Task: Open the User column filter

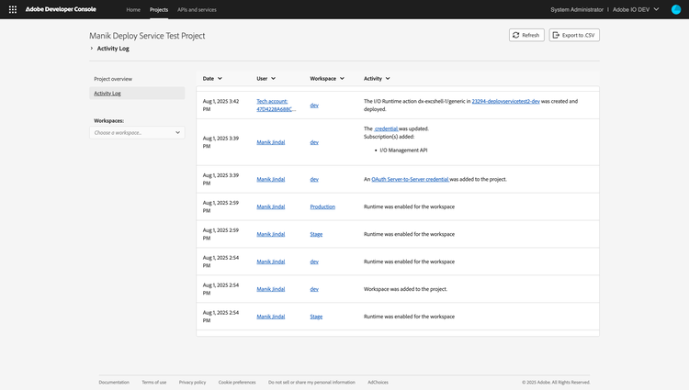Action: pyautogui.click(x=266, y=79)
